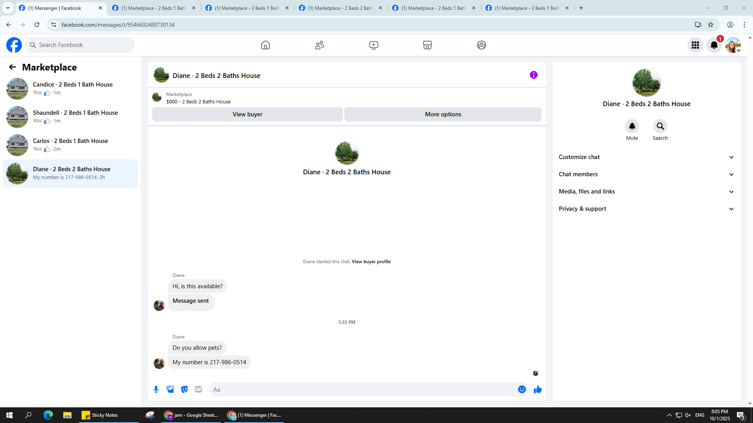Open Windows Start menu
753x423 pixels.
(x=9, y=415)
